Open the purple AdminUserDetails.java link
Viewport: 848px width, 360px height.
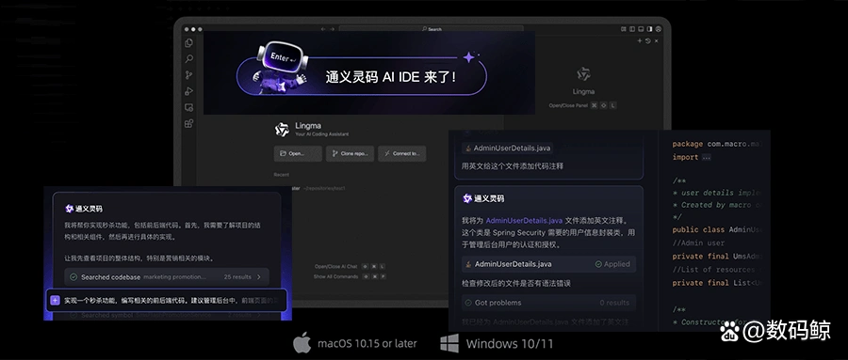coord(524,221)
